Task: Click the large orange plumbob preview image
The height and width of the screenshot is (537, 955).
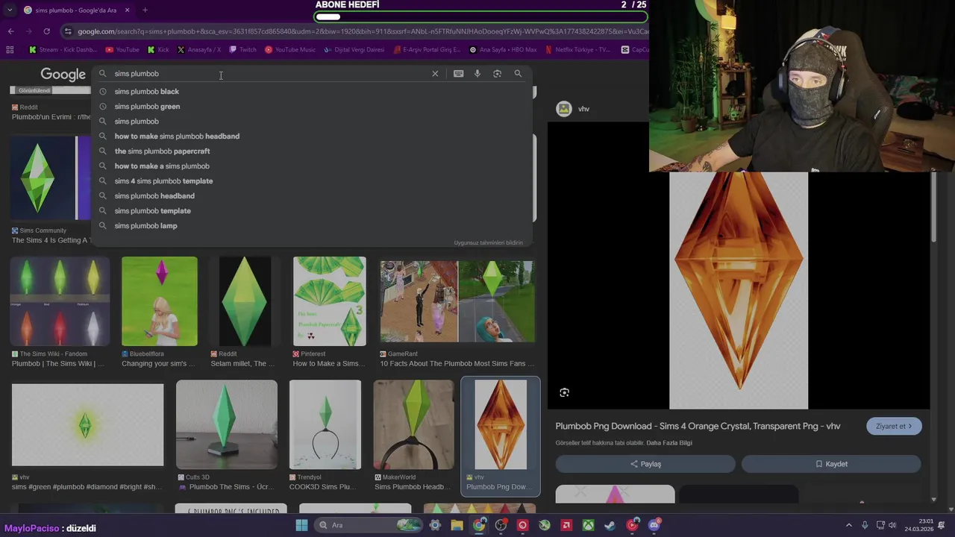Action: 739,291
